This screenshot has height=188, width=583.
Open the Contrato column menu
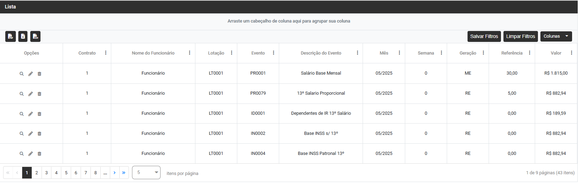106,53
